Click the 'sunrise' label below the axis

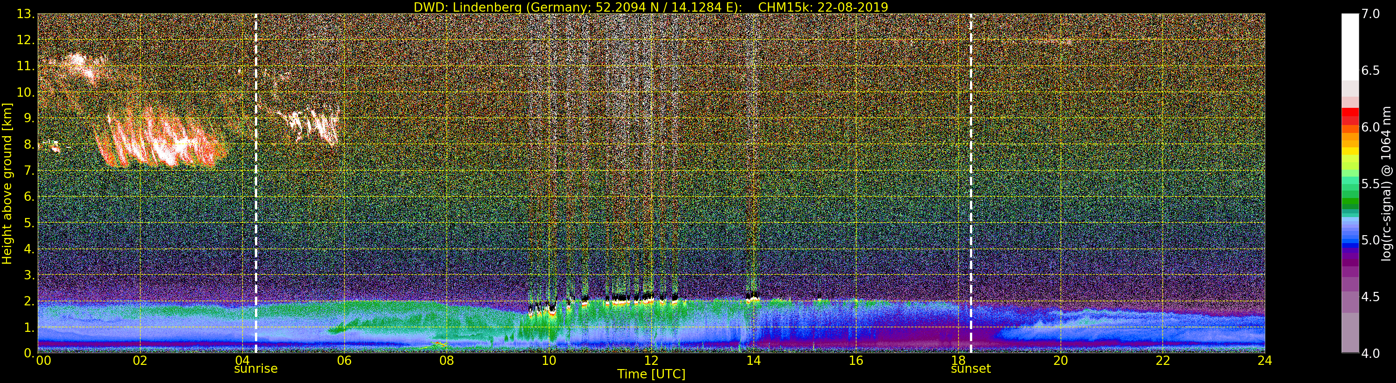click(x=255, y=369)
